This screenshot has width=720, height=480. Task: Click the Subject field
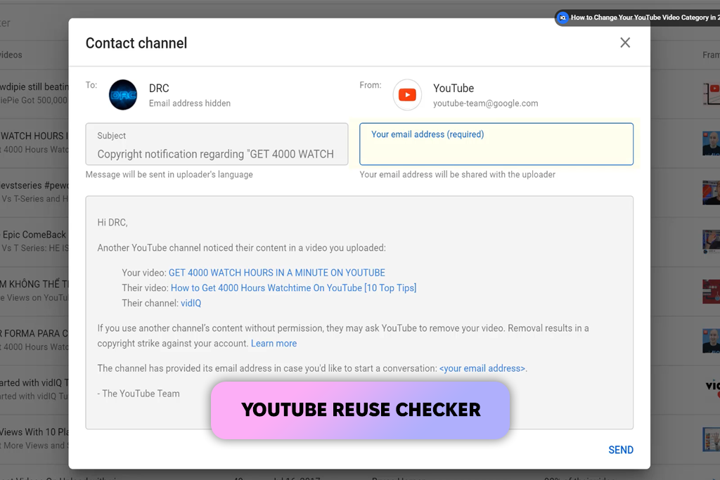217,143
